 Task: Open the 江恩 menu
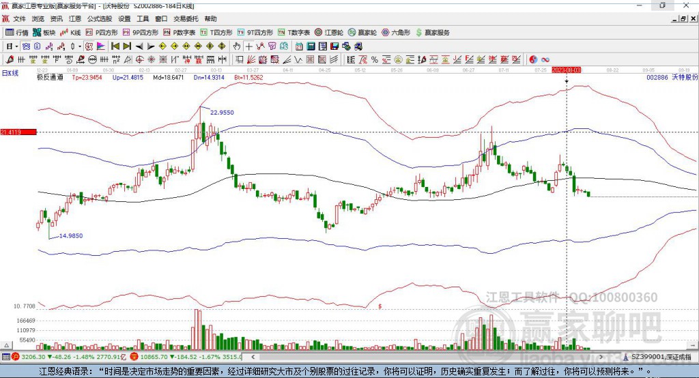[x=75, y=18]
